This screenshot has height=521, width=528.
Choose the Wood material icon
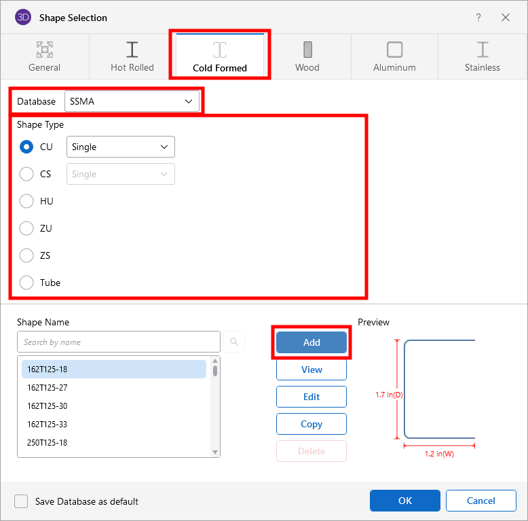coord(307,50)
